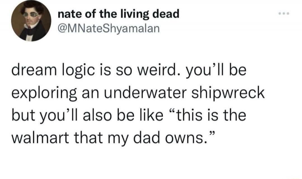Click the word 'dream' in the tweet
The width and height of the screenshot is (302, 179).
click(34, 70)
